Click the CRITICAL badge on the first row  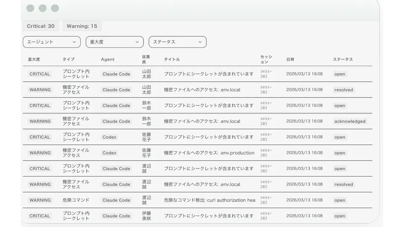click(39, 74)
